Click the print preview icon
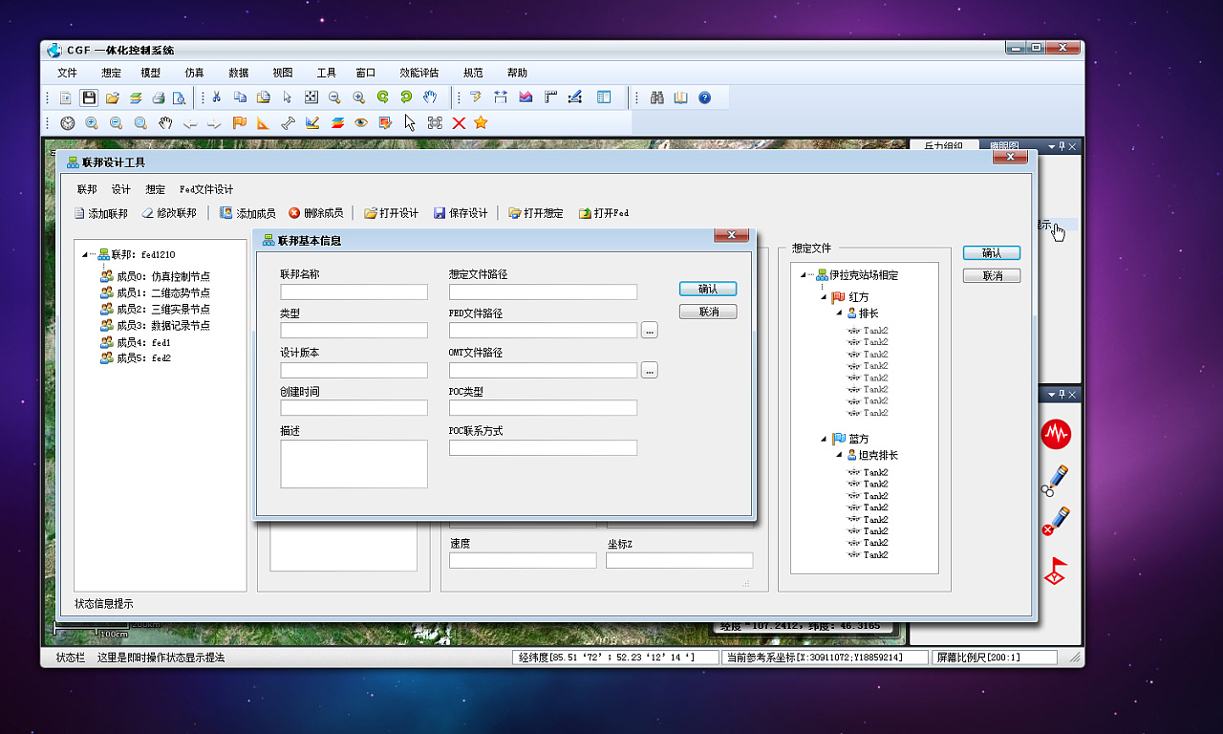The width and height of the screenshot is (1223, 734). click(179, 97)
